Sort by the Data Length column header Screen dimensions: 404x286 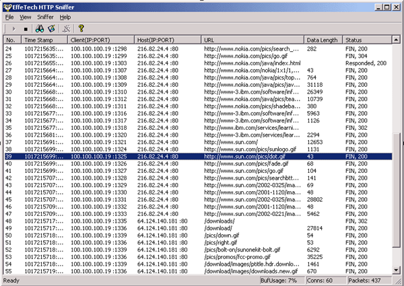[323, 40]
